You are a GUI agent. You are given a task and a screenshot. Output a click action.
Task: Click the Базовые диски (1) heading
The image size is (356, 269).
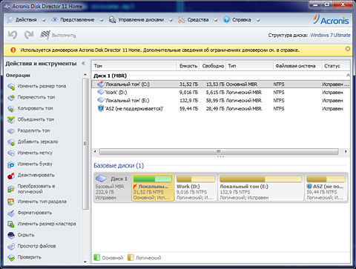point(119,165)
